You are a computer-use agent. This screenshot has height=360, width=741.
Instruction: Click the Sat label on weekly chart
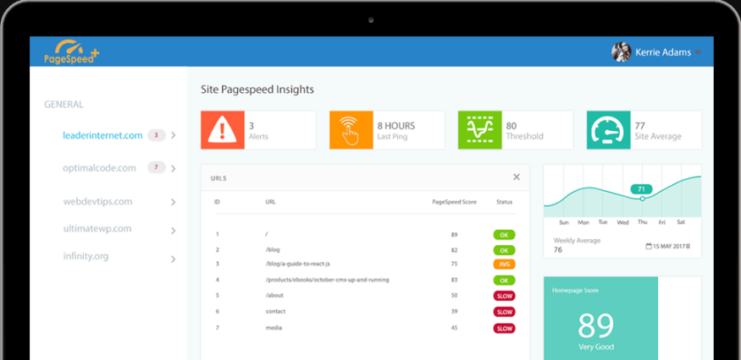pyautogui.click(x=681, y=221)
